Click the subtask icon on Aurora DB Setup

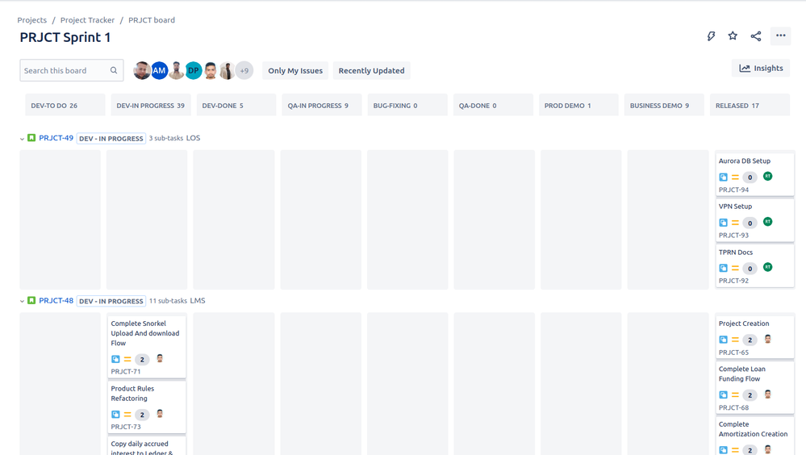(723, 177)
